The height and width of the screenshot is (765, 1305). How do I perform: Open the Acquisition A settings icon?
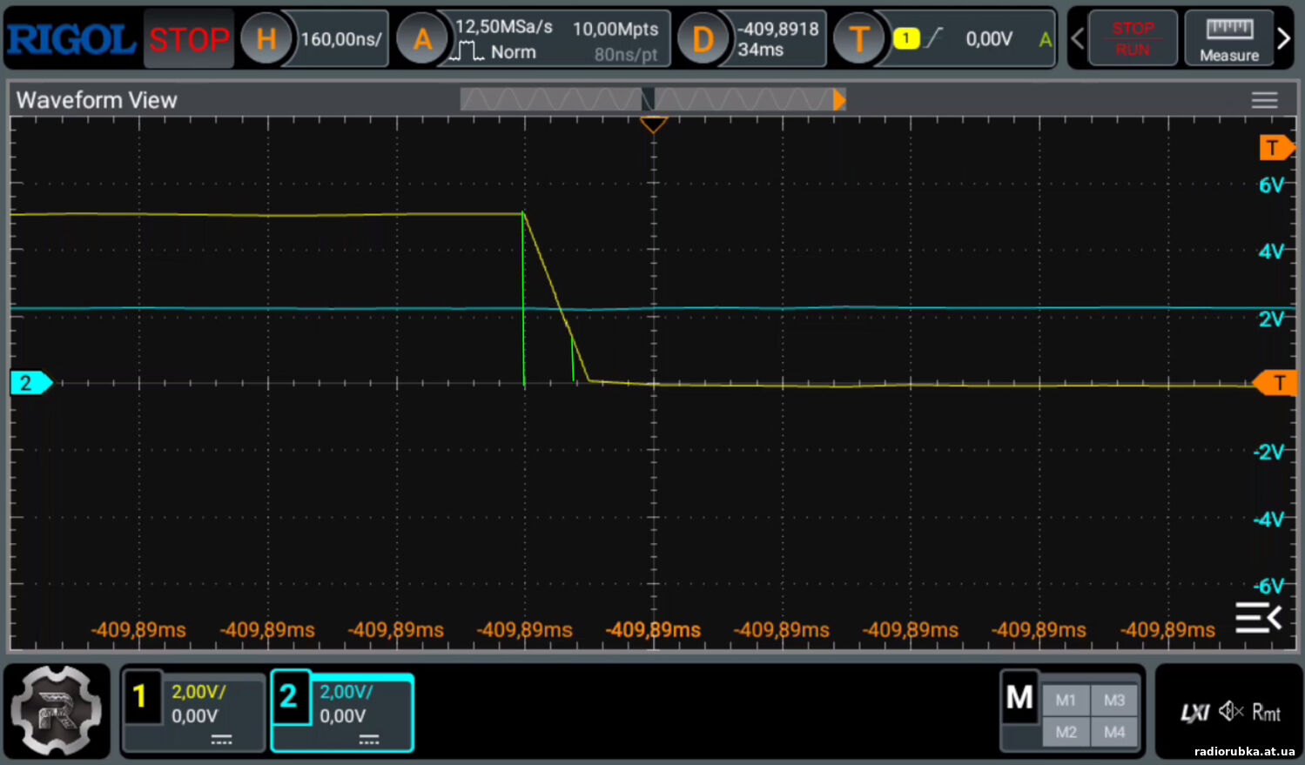coord(421,39)
